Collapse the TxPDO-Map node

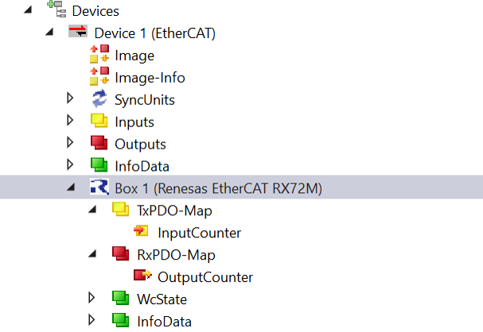(92, 210)
